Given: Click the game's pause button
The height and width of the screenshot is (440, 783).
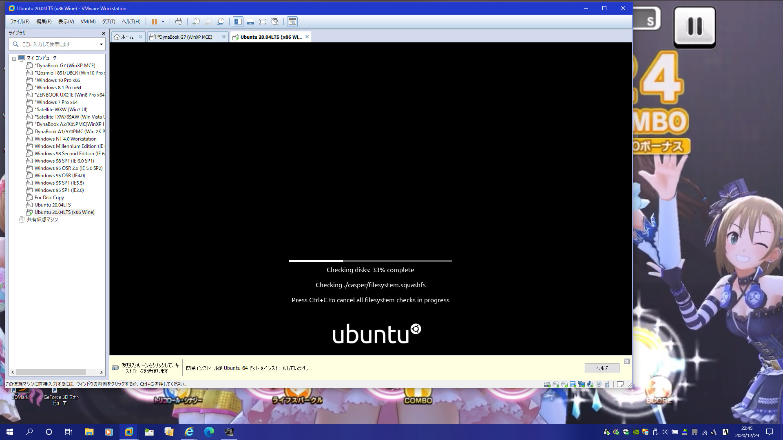Looking at the screenshot, I should [x=695, y=26].
